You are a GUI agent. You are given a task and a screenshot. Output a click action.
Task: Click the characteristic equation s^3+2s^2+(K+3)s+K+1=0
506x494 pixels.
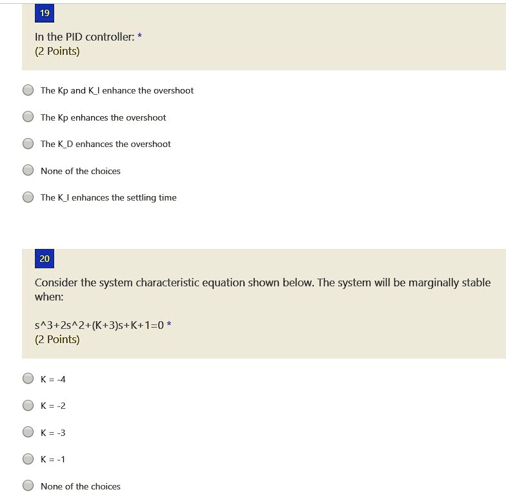tap(99, 325)
